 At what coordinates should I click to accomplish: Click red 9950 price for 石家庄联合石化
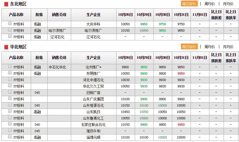click(x=181, y=125)
